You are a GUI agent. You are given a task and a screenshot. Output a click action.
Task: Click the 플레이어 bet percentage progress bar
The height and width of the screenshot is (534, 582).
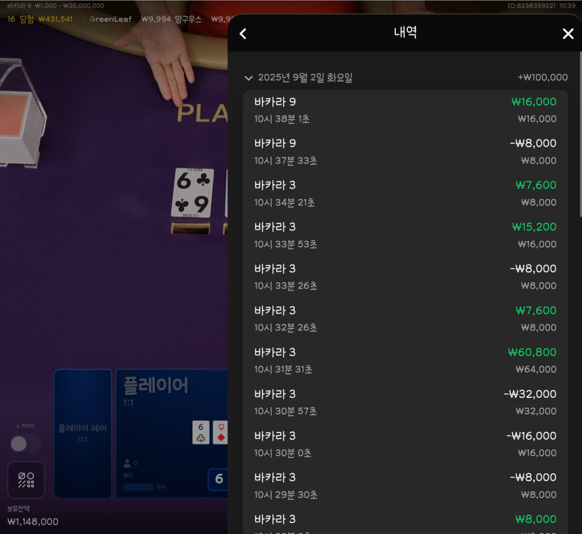[138, 487]
